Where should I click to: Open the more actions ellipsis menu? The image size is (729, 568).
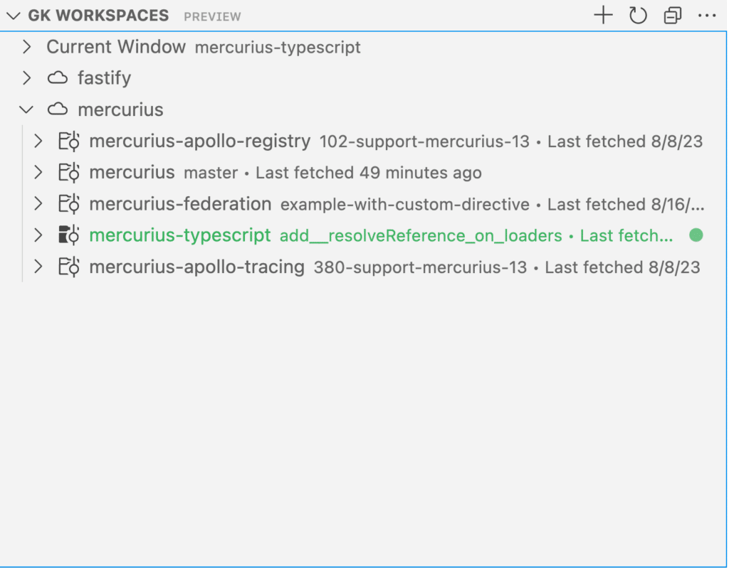tap(706, 16)
